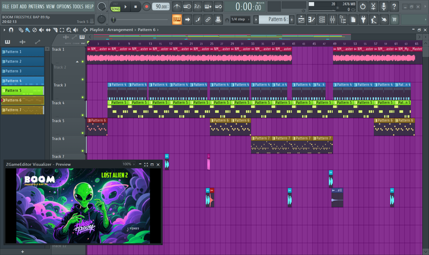The width and height of the screenshot is (429, 255).
Task: Toggle the typing keyboard to piano button
Action: click(177, 20)
